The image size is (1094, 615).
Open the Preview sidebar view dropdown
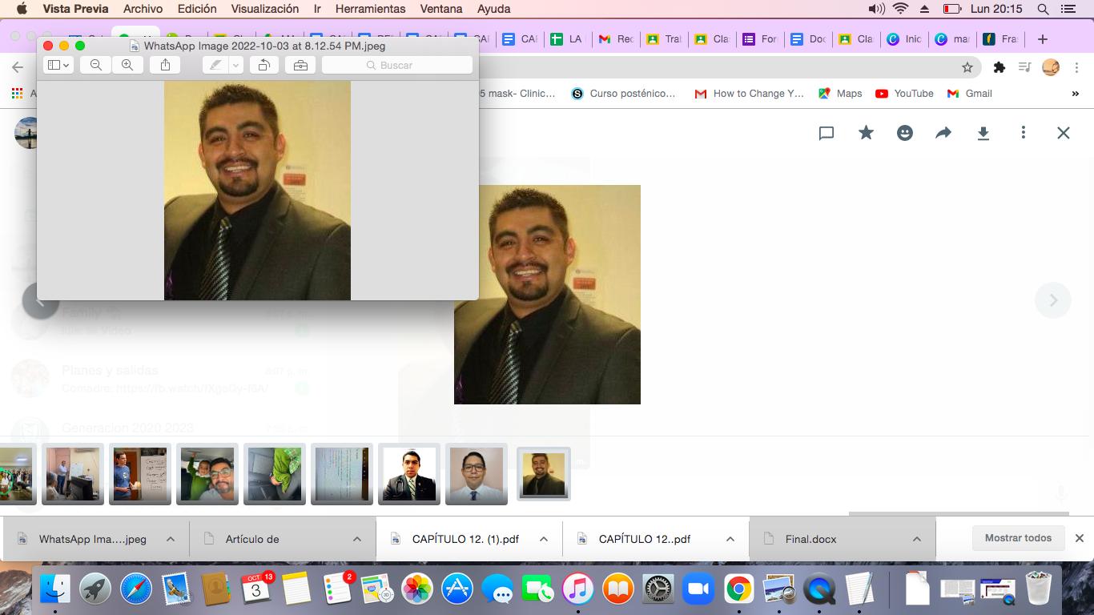coord(58,65)
